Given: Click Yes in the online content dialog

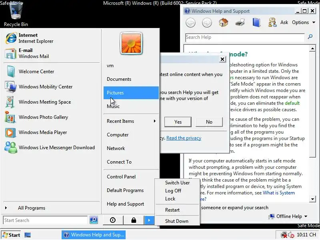Looking at the screenshot, I should click(178, 122).
